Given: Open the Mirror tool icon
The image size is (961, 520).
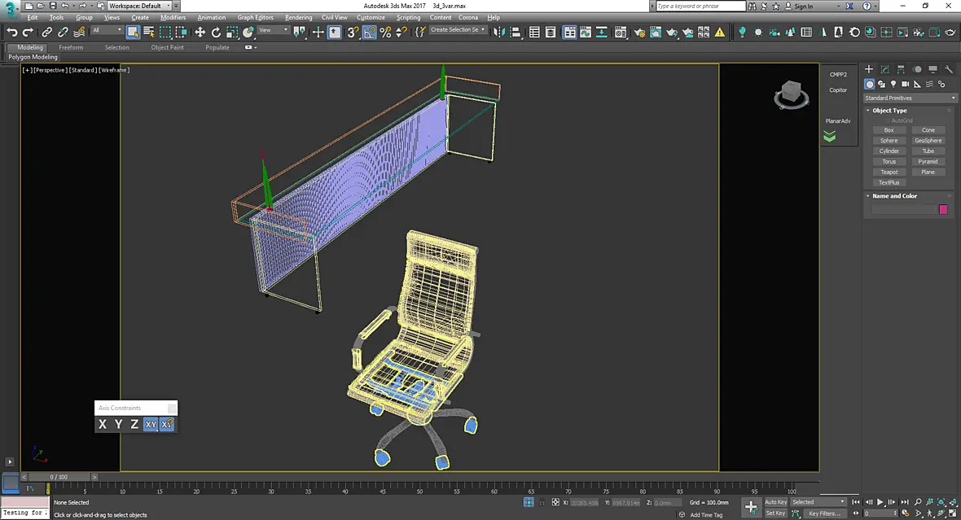Looking at the screenshot, I should (x=499, y=33).
